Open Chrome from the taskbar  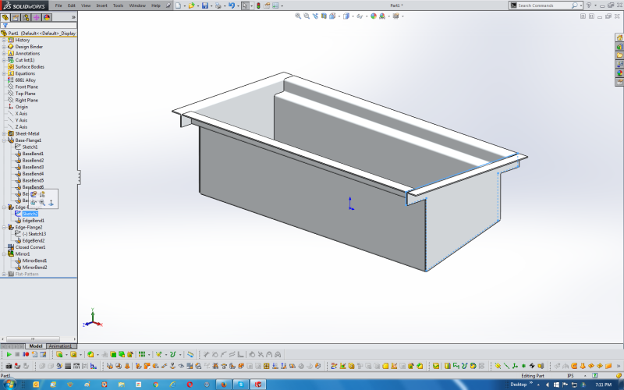click(155, 385)
